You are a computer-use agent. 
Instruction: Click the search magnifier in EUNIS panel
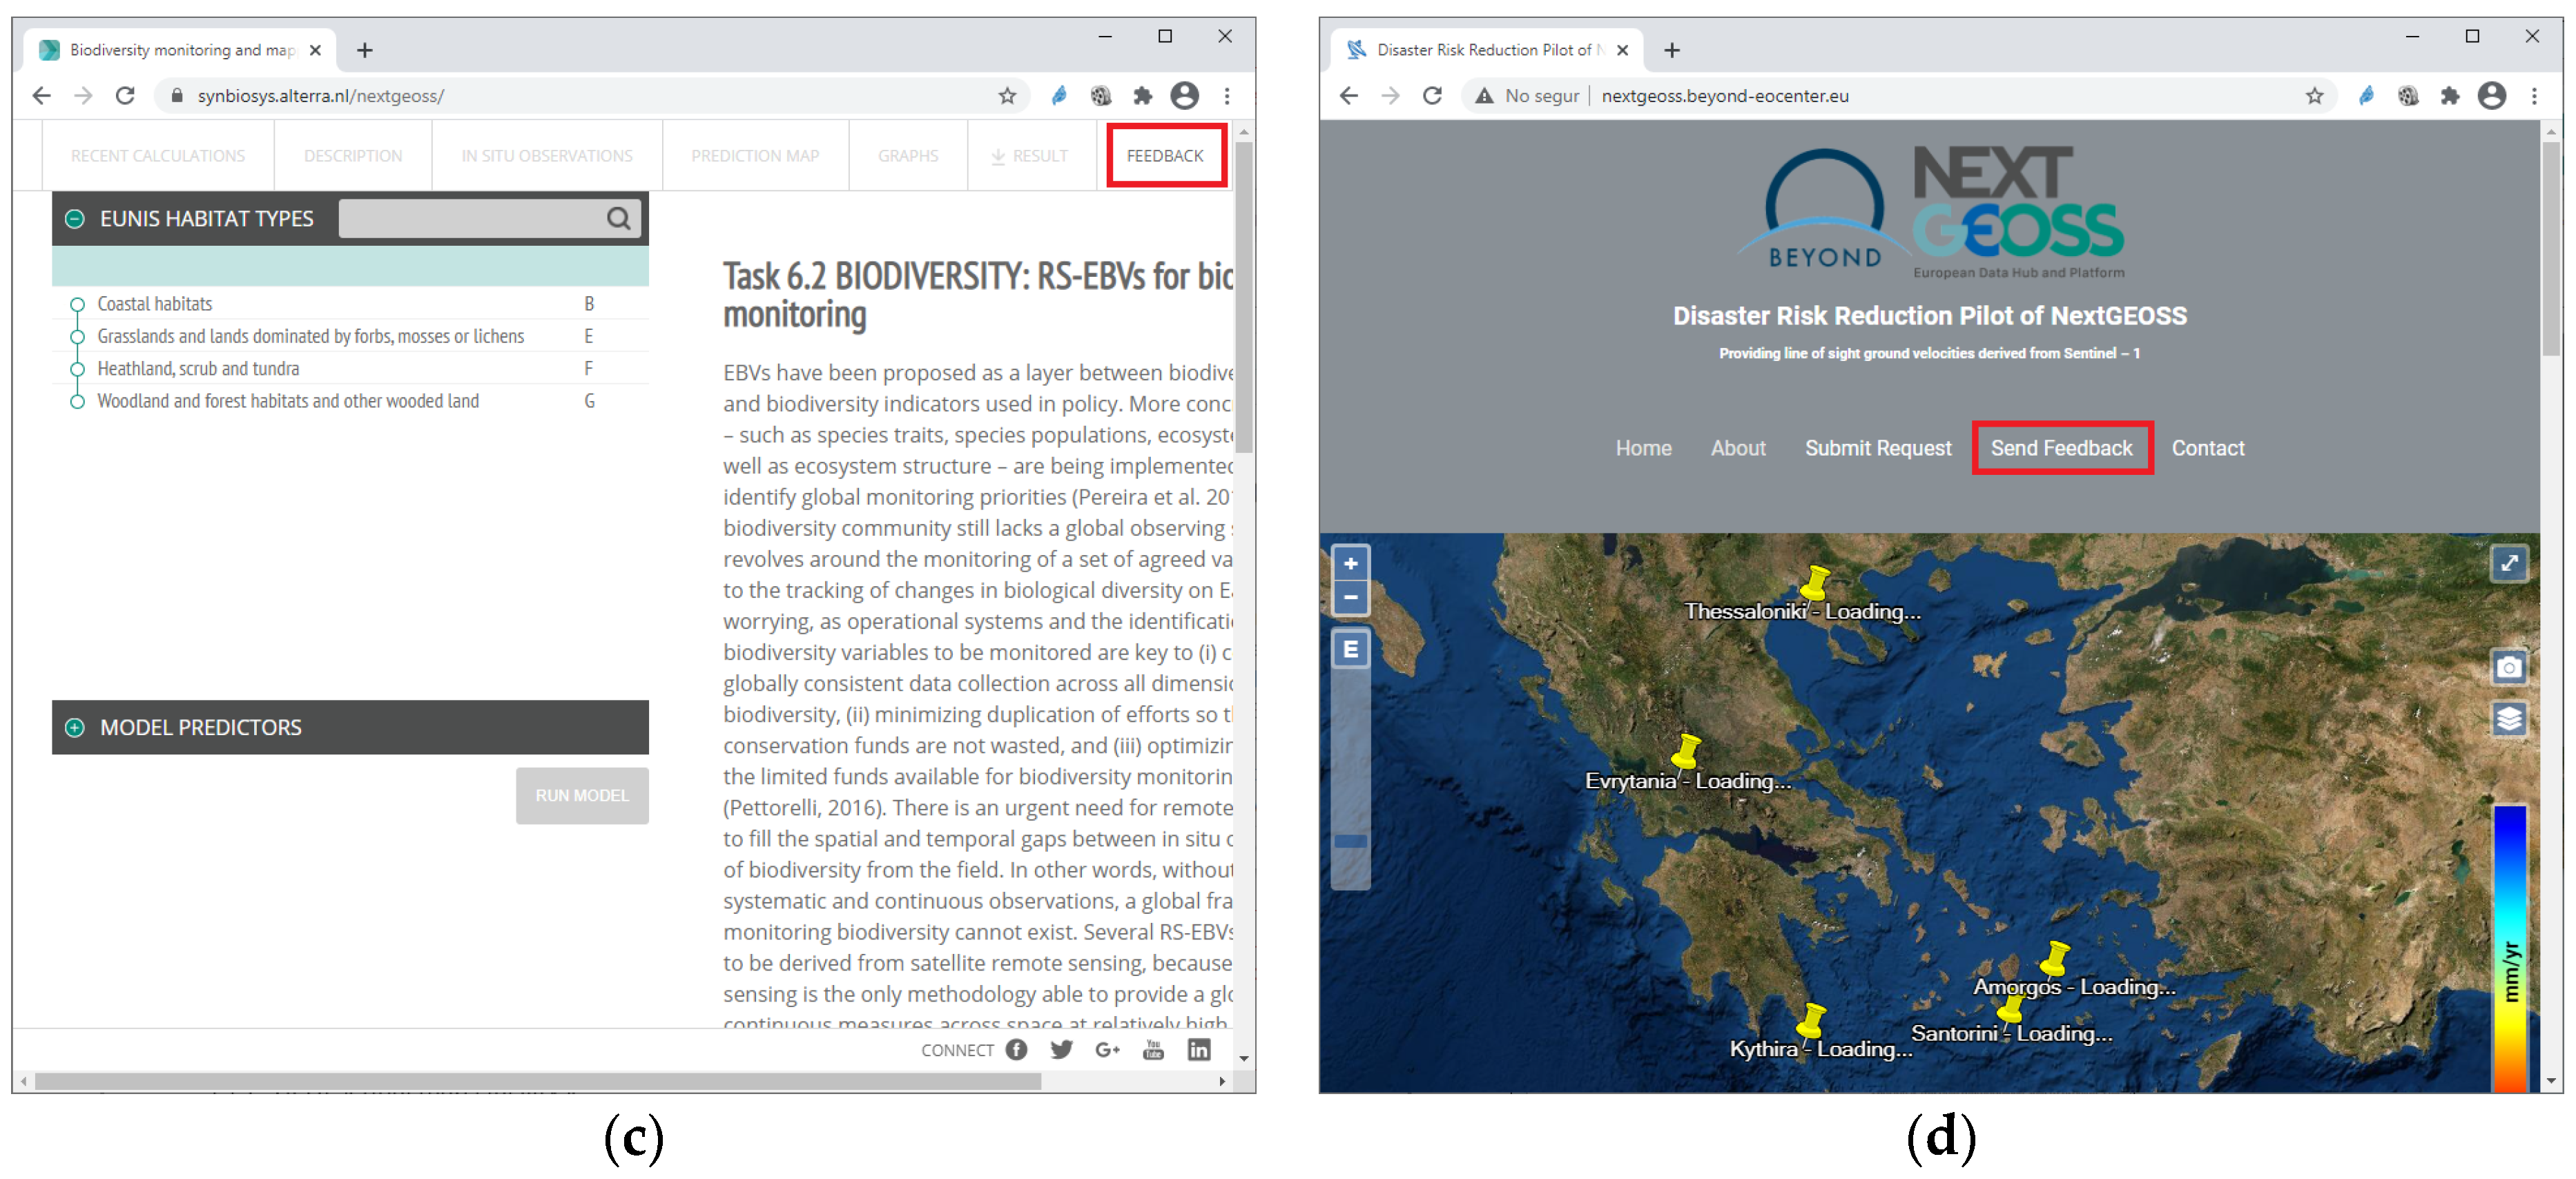618,218
